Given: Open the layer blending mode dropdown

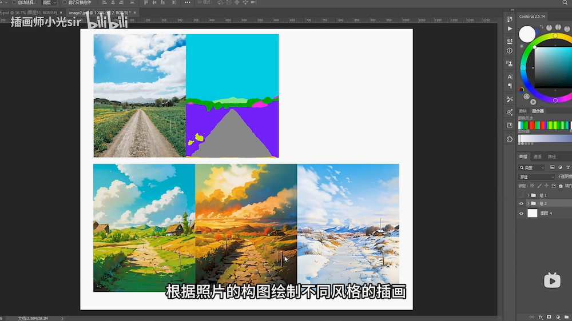Looking at the screenshot, I should [536, 177].
